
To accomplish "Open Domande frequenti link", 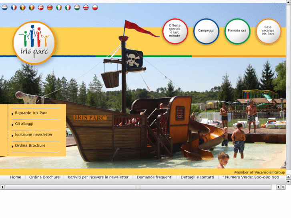I will pyautogui.click(x=155, y=177).
